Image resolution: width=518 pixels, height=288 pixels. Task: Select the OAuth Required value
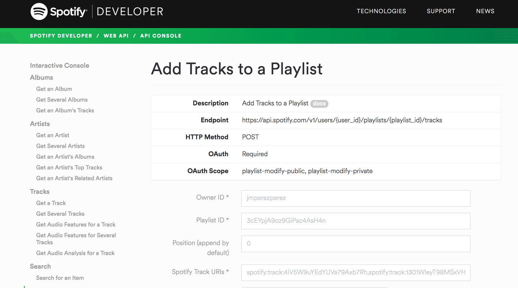[x=255, y=154]
